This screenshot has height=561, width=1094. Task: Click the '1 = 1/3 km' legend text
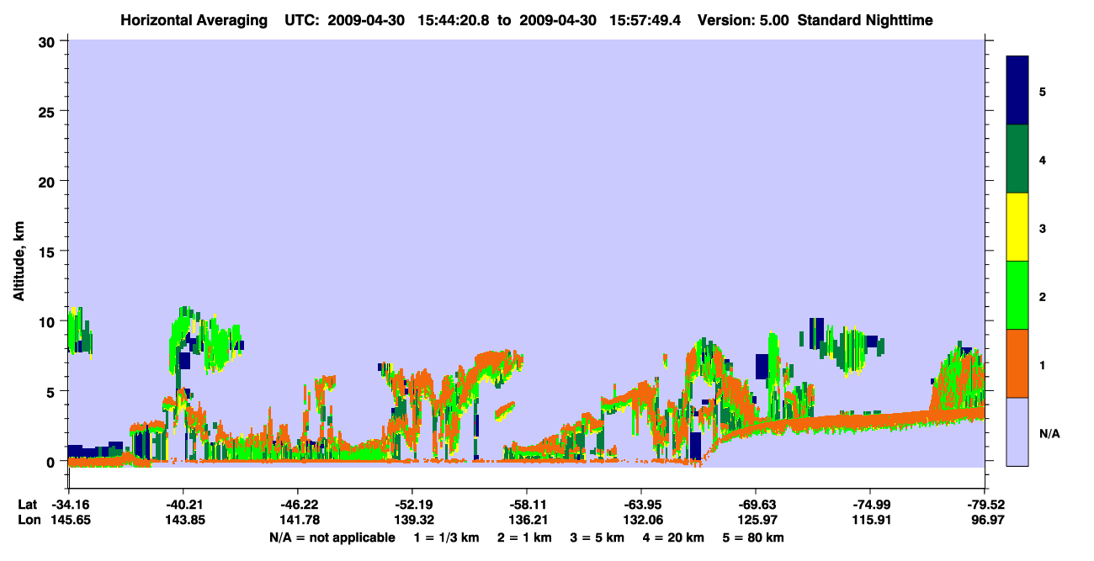click(445, 537)
